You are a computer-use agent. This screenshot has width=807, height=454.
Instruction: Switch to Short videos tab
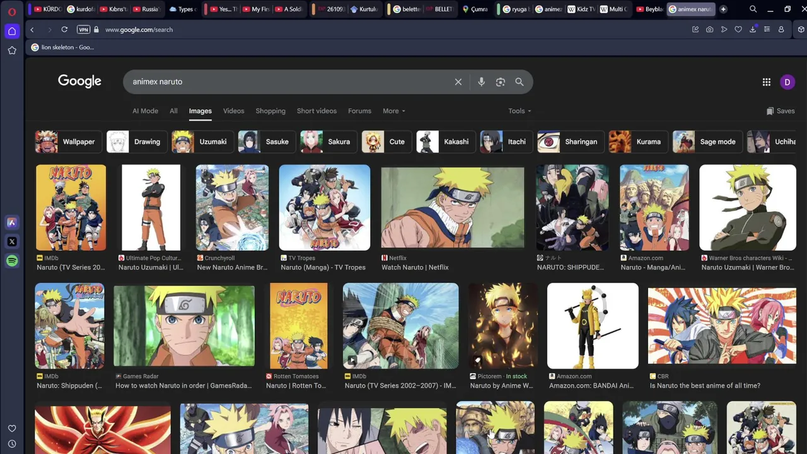coord(316,111)
